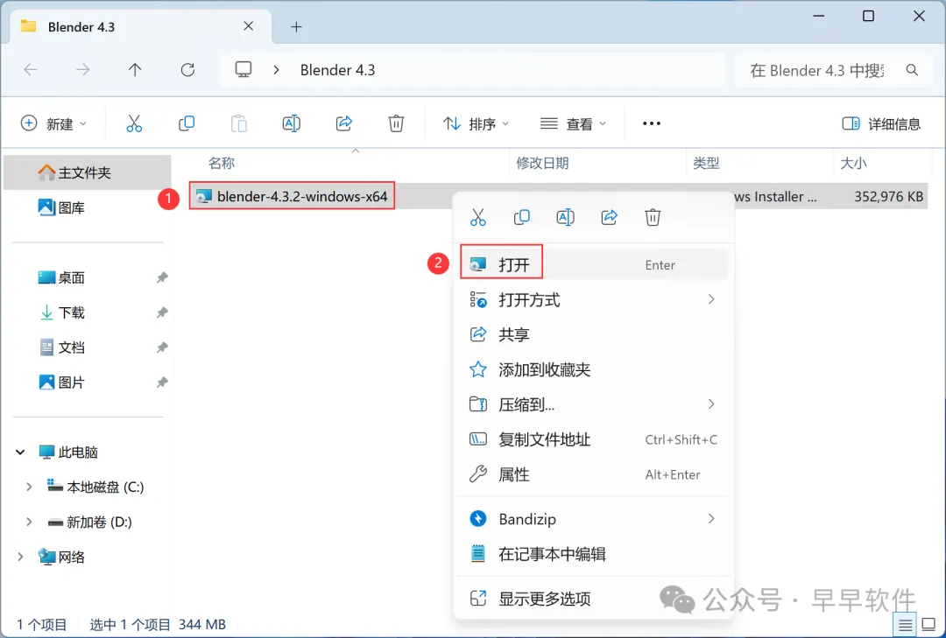Expand the 打开方式 submenu
The image size is (946, 638).
tap(593, 299)
